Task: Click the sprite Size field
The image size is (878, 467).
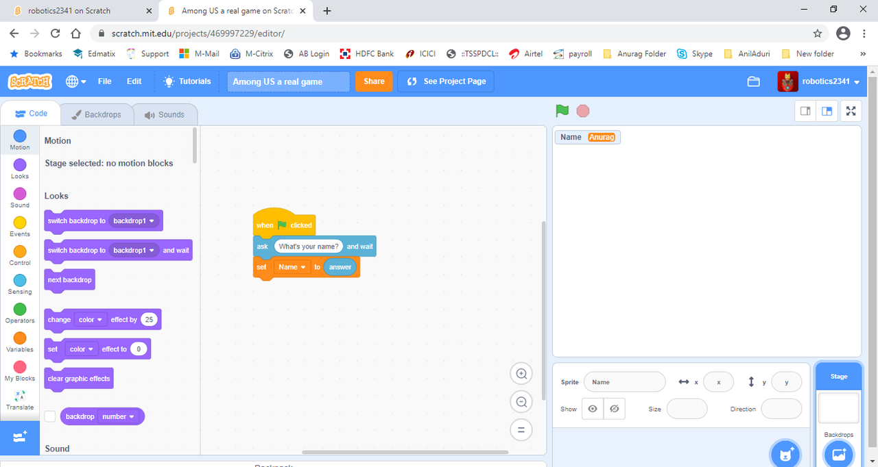Action: click(x=687, y=409)
